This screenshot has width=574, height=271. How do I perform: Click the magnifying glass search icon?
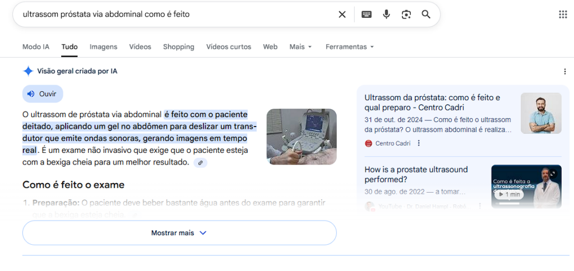click(426, 15)
